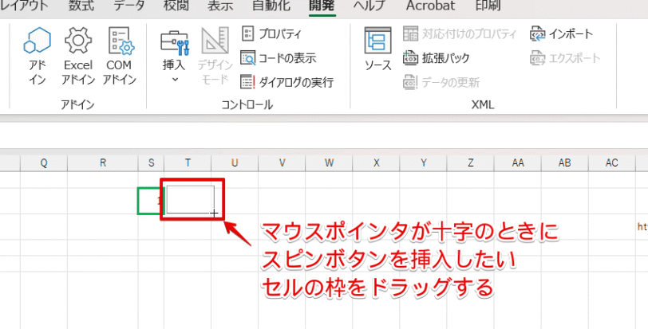Select column V header
The image size is (648, 329).
282,163
